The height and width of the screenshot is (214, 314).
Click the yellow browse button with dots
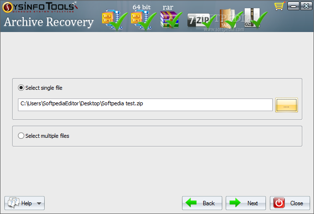[286, 105]
